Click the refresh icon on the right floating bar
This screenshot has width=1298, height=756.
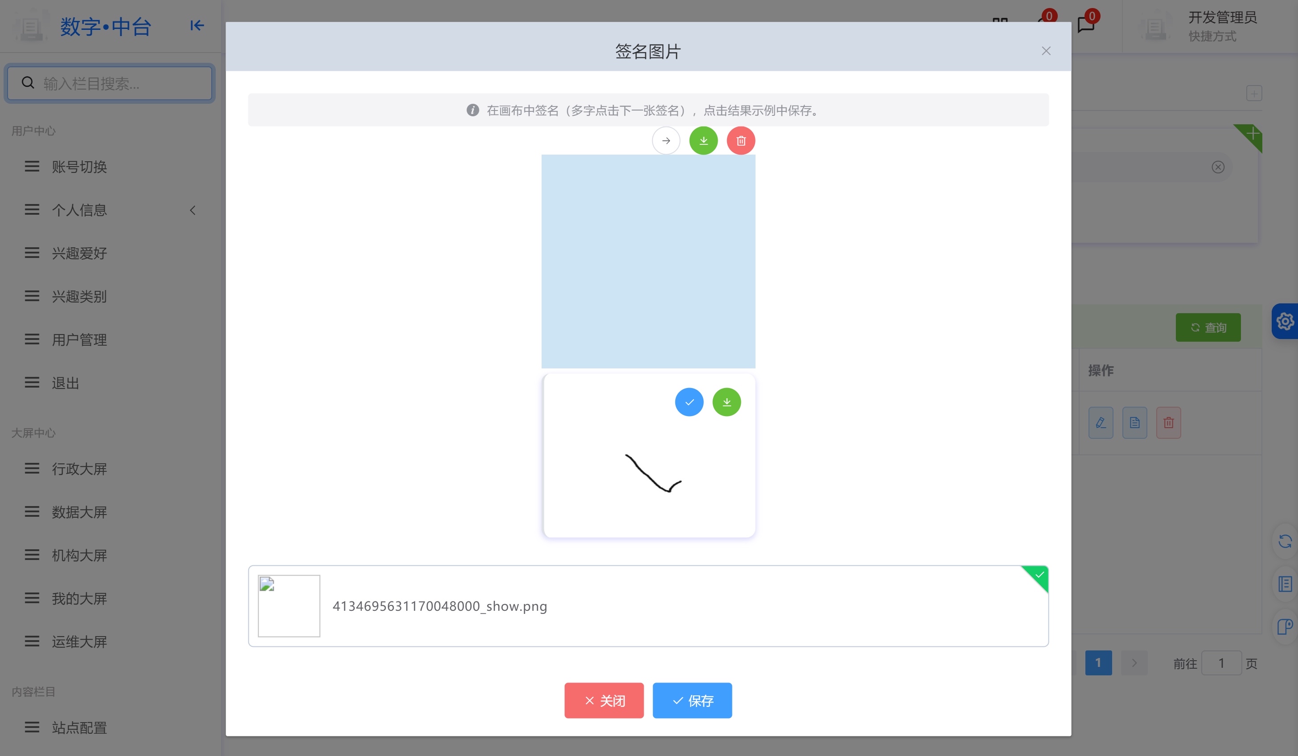coord(1285,541)
